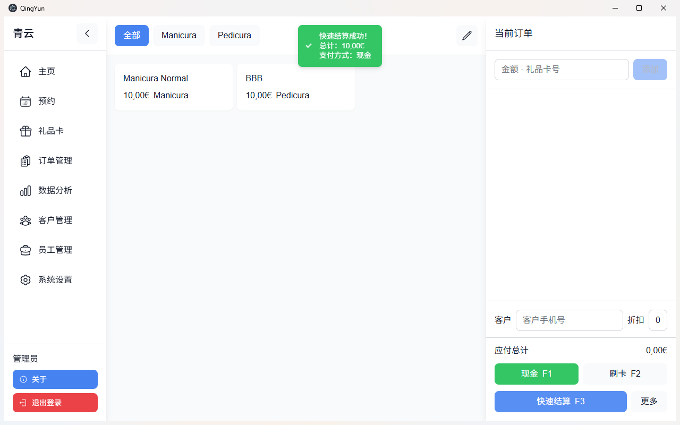Dismiss the 快速结算成功 toast notification
This screenshot has width=680, height=425.
point(340,46)
